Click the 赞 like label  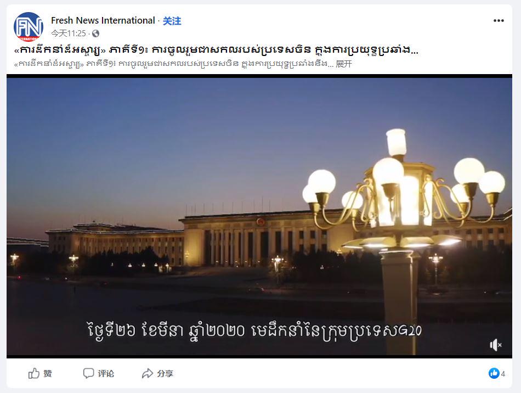[x=48, y=374]
